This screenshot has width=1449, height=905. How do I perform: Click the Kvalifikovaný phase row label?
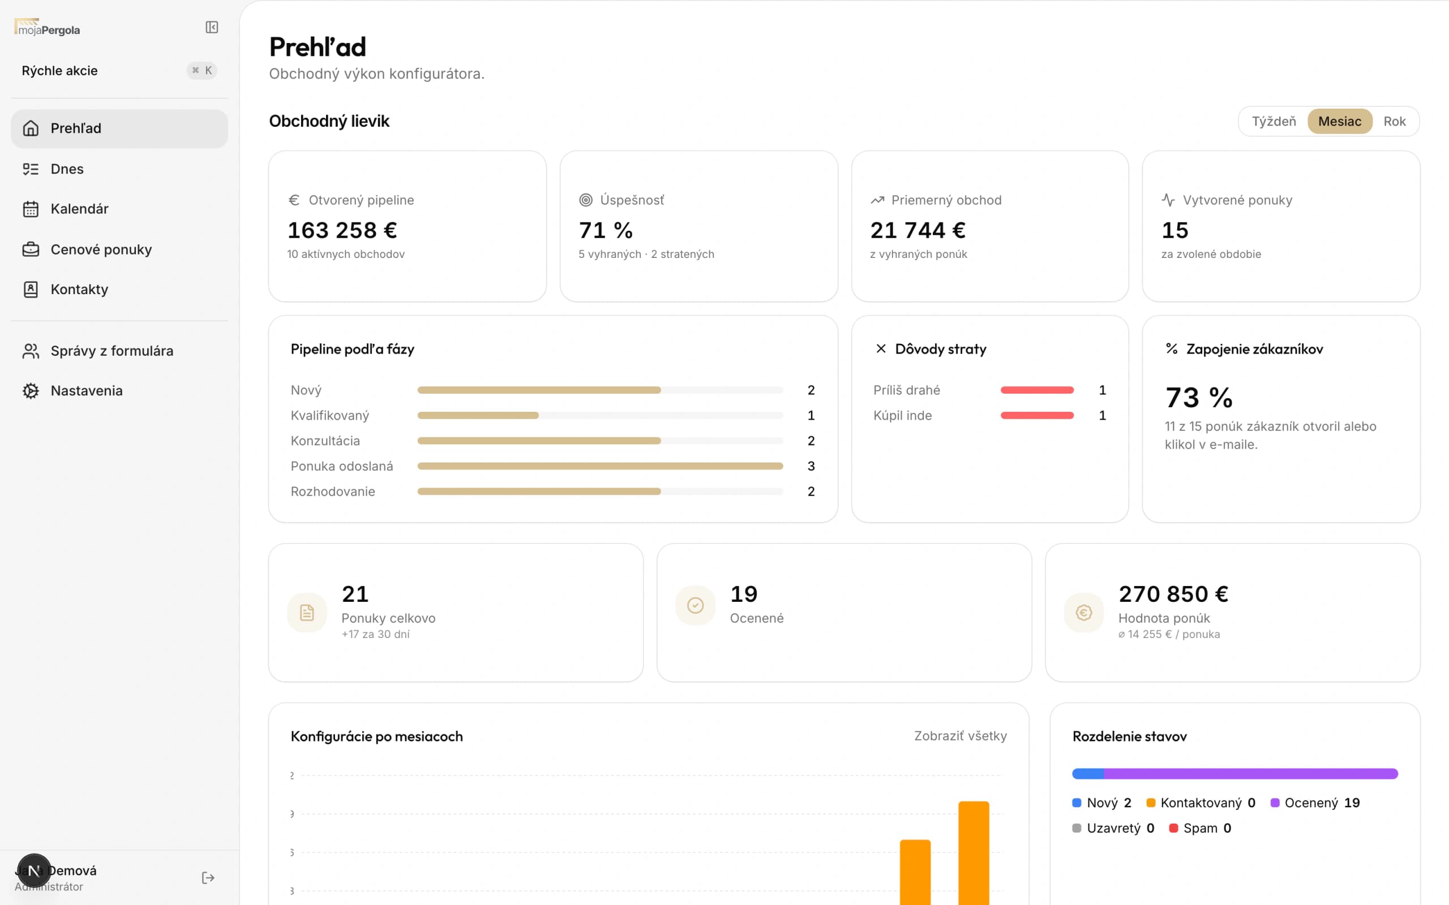(330, 415)
